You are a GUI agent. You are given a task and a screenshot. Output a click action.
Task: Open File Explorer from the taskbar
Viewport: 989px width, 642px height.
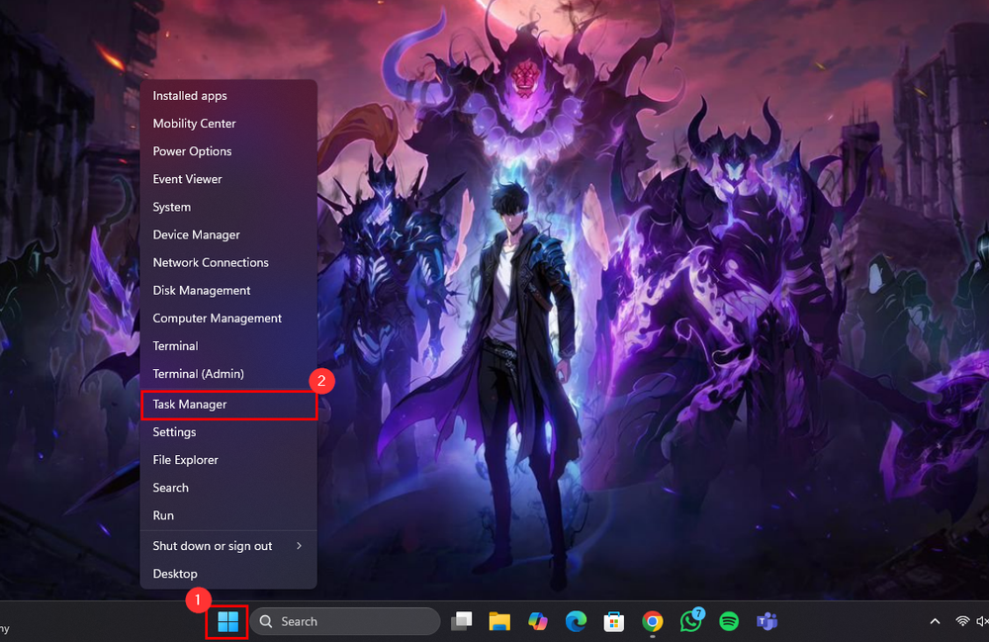499,621
